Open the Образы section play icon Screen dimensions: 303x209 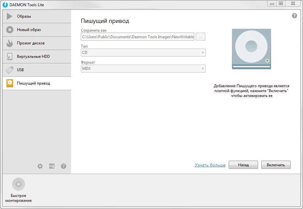pyautogui.click(x=9, y=16)
